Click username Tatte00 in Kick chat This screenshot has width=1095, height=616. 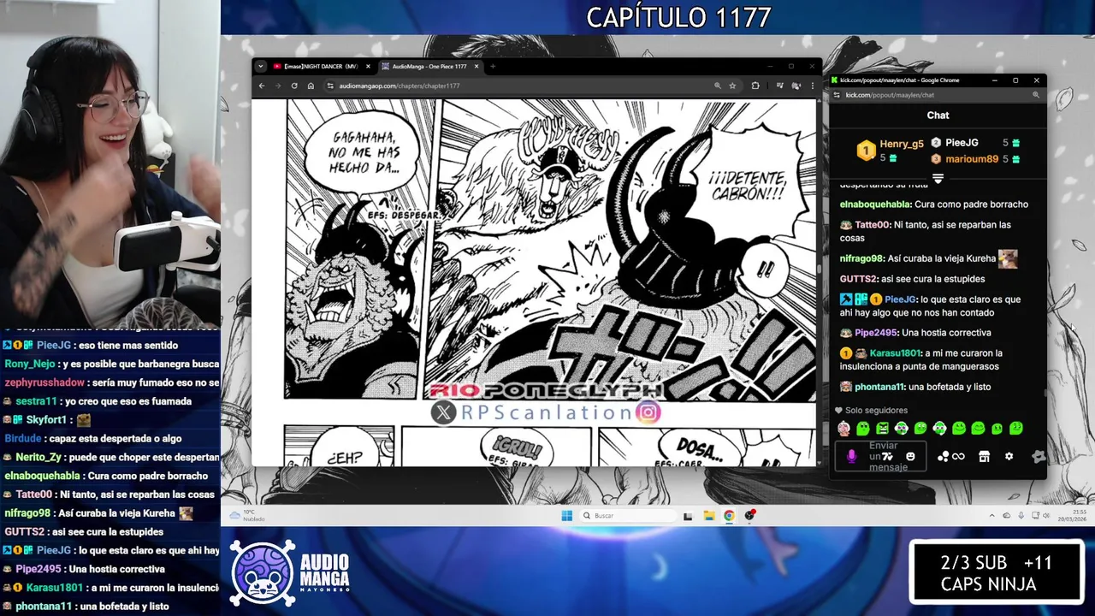tap(872, 225)
